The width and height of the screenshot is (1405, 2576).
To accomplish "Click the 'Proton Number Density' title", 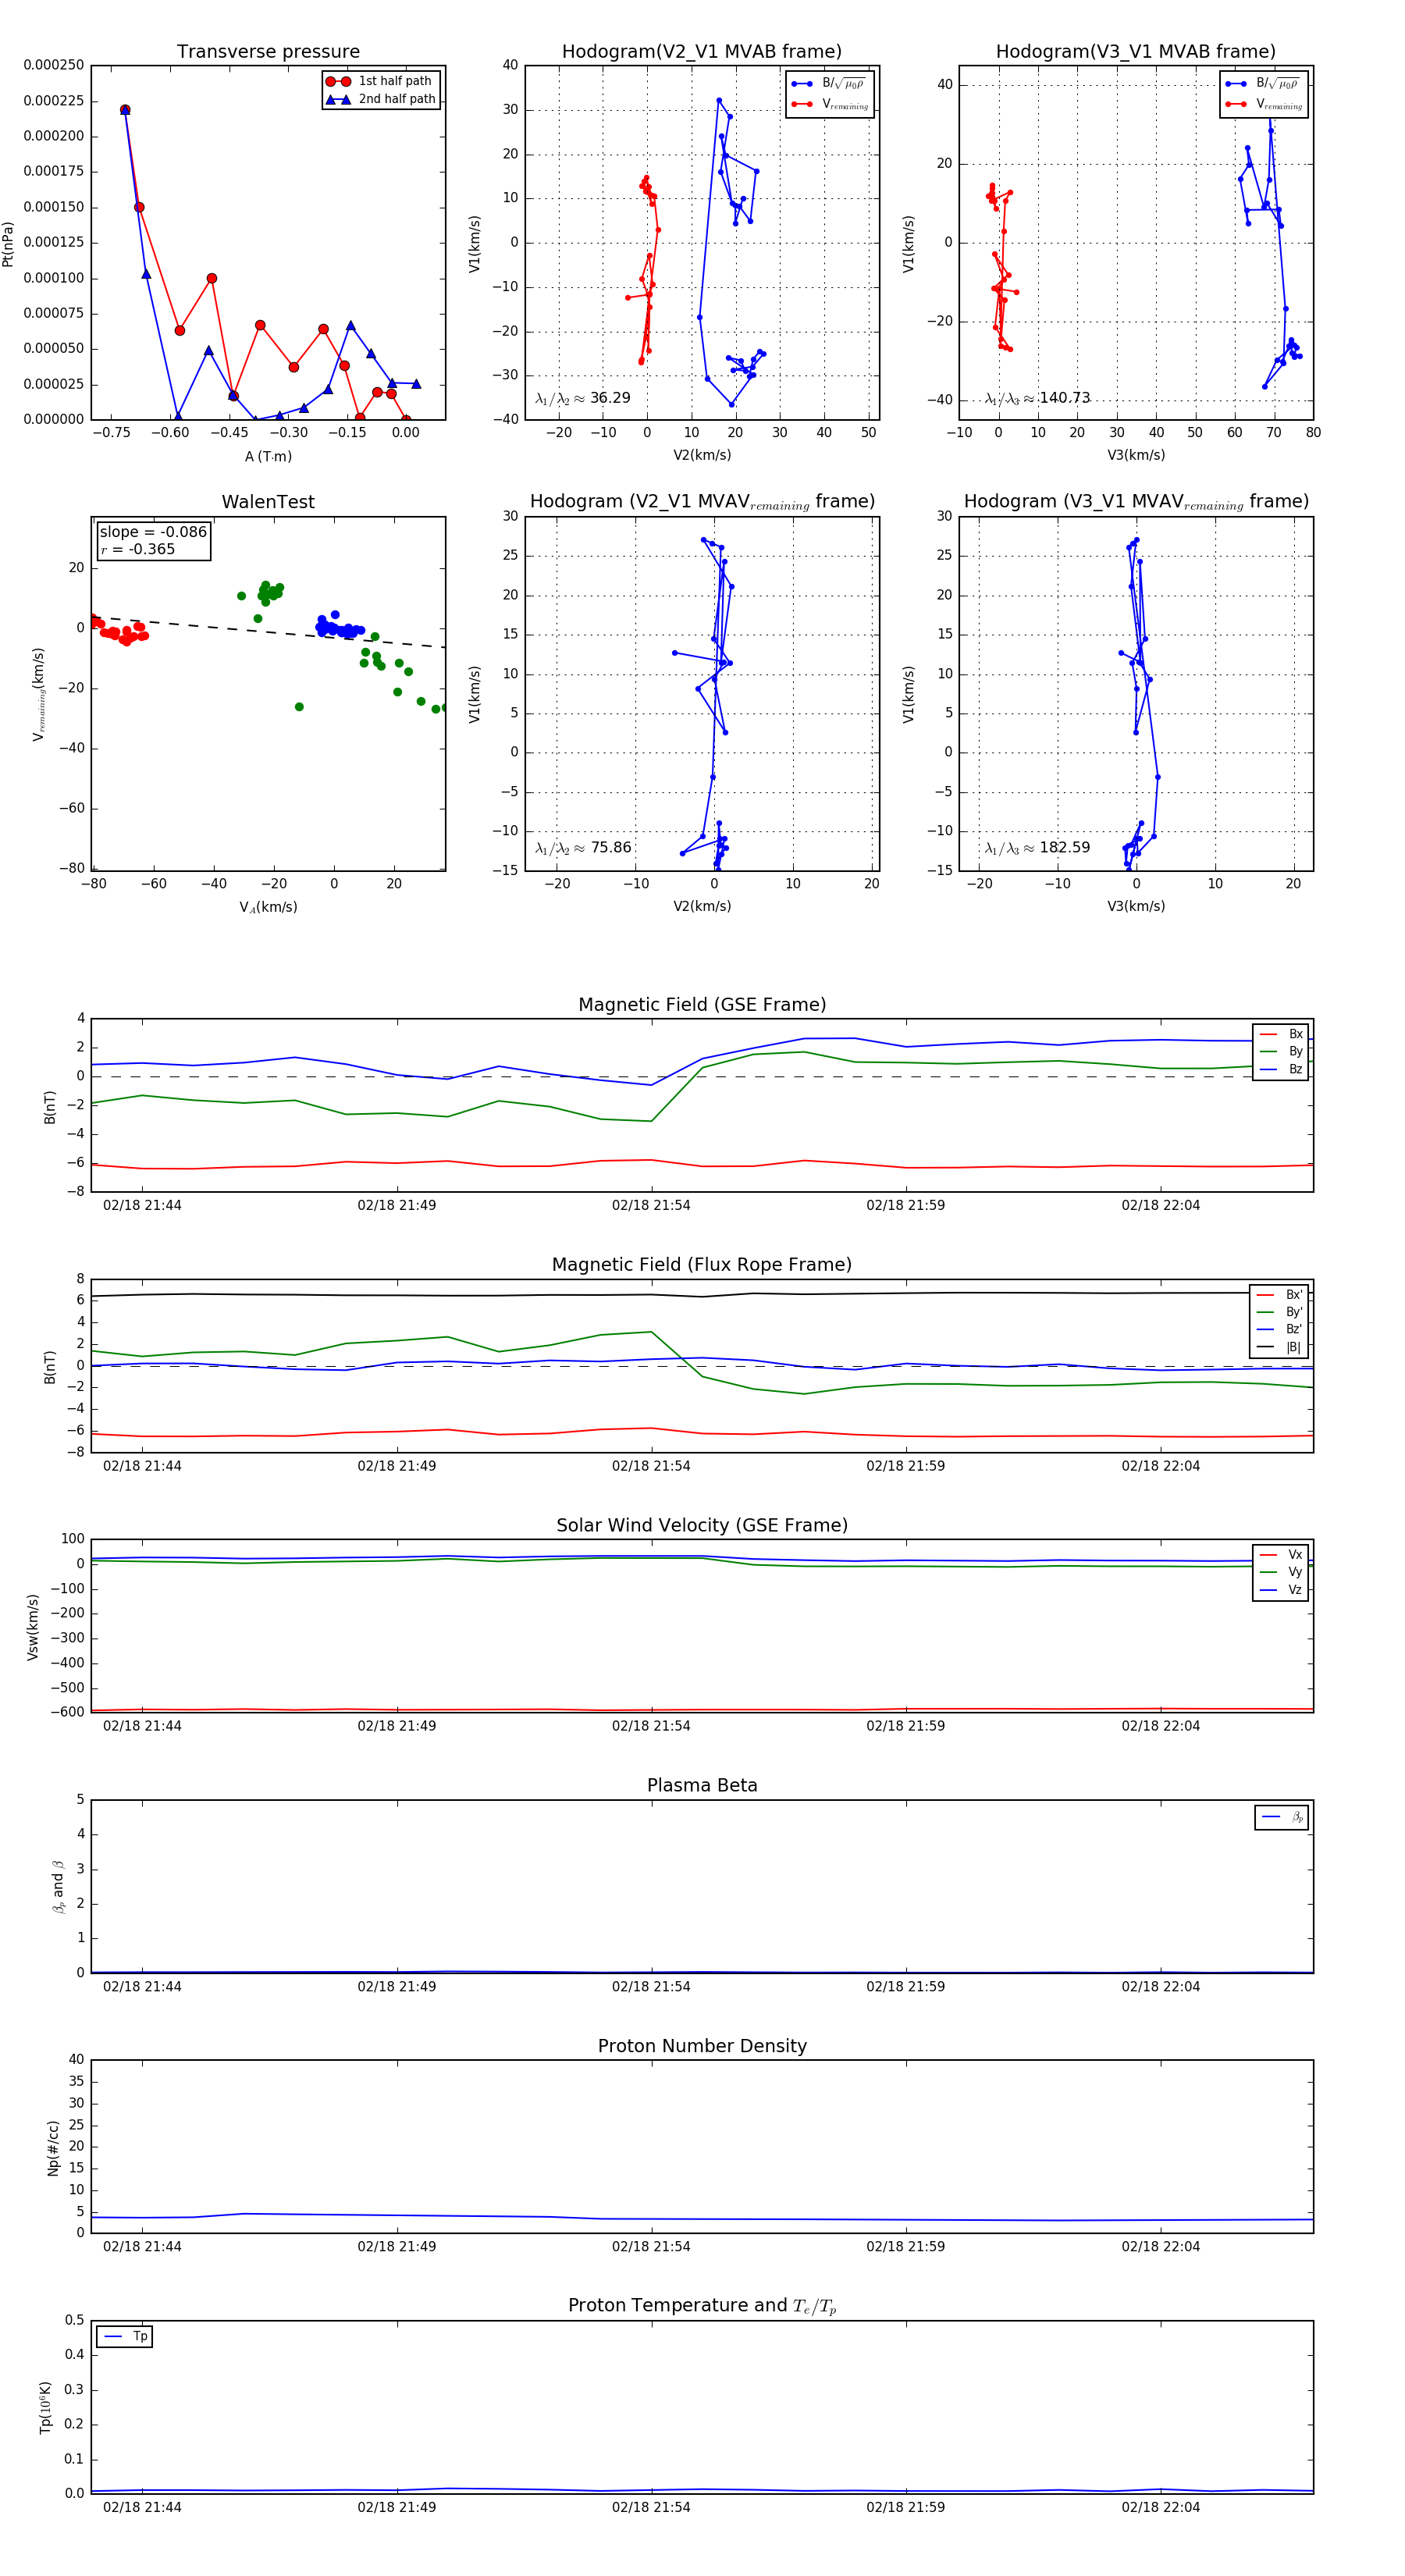I will coord(702,2046).
